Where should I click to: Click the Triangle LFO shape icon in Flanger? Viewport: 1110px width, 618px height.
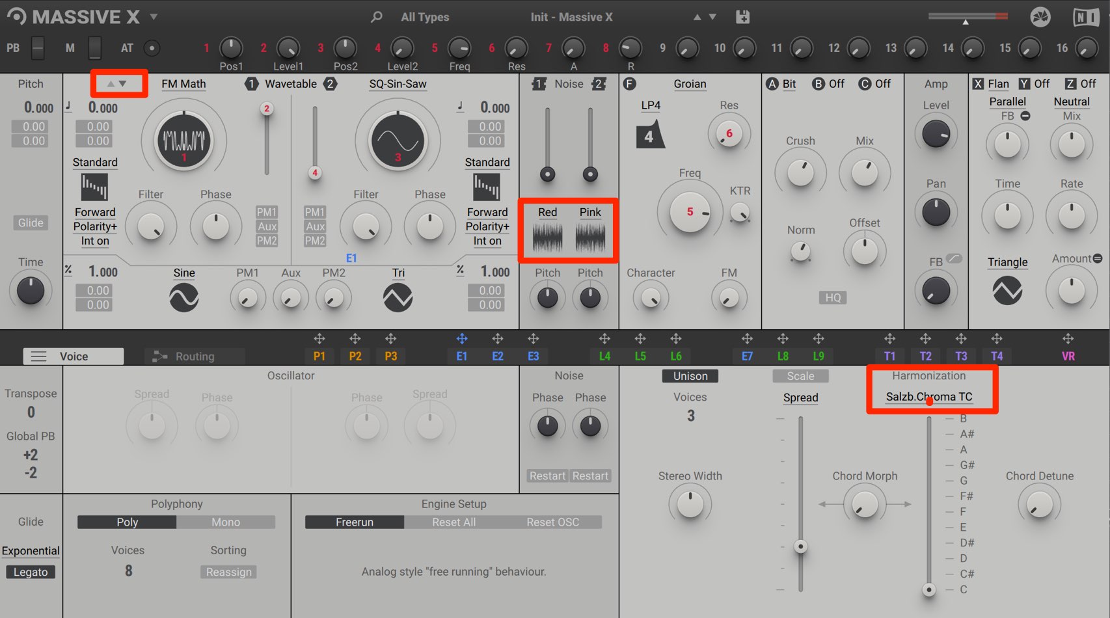tap(1007, 290)
